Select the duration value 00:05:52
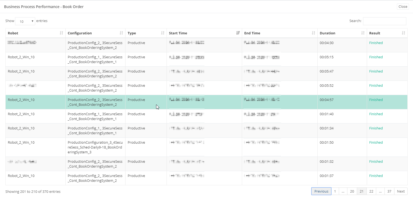The width and height of the screenshot is (413, 210). (326, 85)
